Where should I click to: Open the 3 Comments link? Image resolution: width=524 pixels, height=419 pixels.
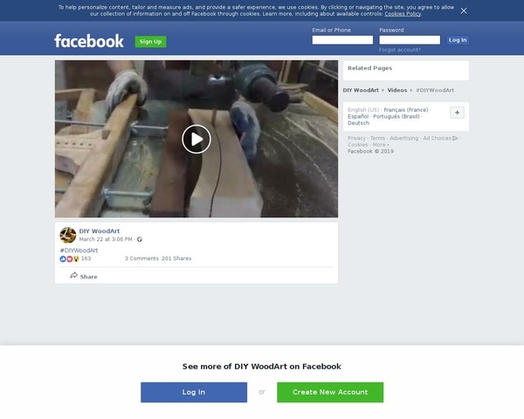point(141,258)
